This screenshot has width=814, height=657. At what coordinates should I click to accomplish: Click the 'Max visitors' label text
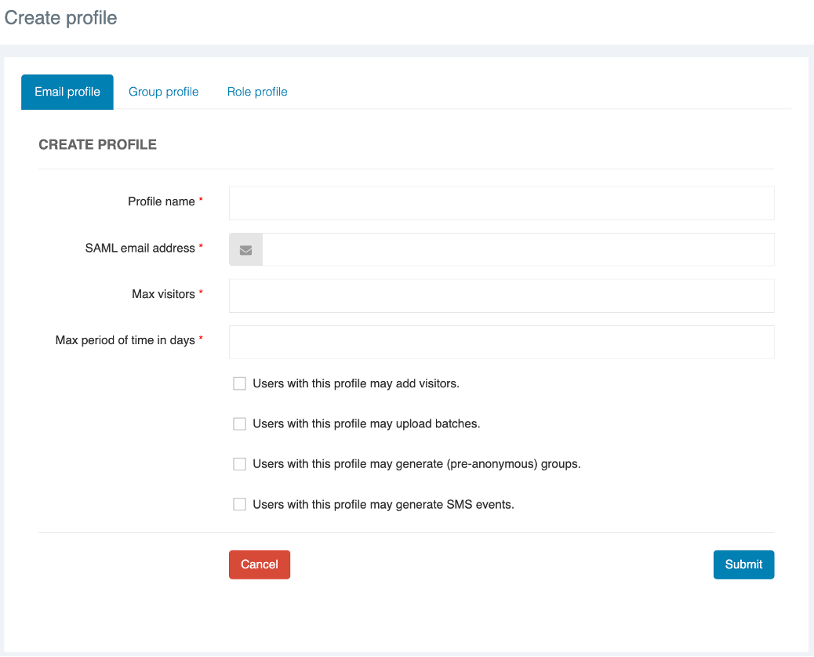pos(163,294)
